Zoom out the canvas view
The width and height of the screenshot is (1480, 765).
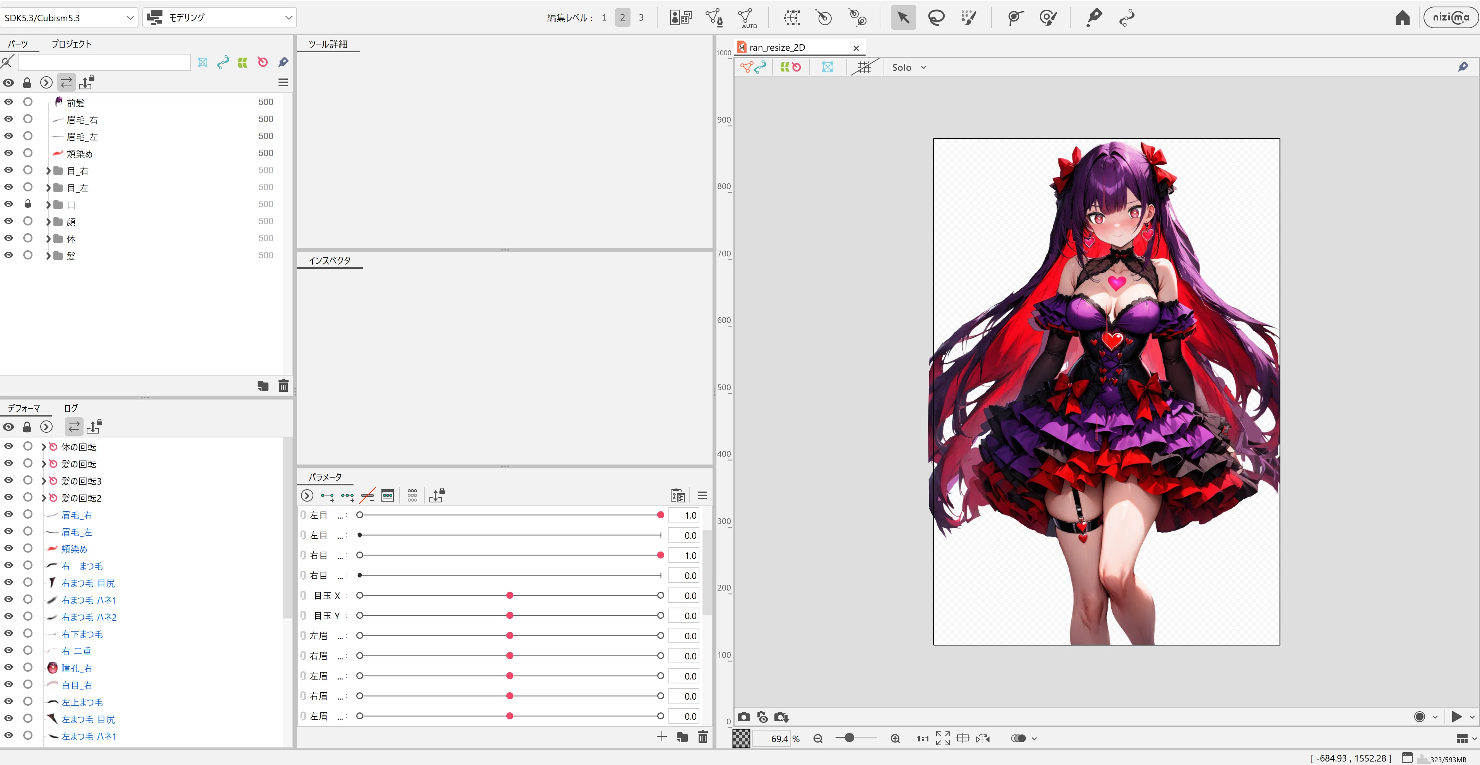818,739
